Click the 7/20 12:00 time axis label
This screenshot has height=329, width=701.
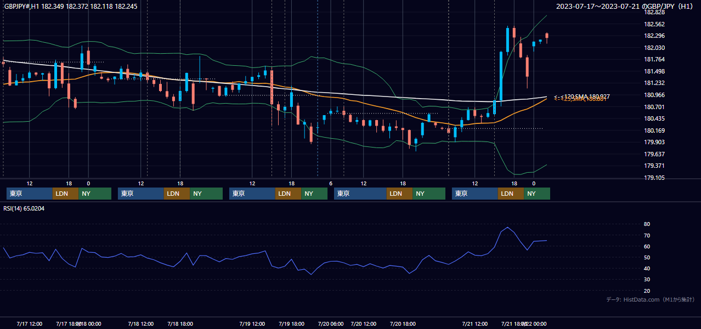click(x=364, y=324)
